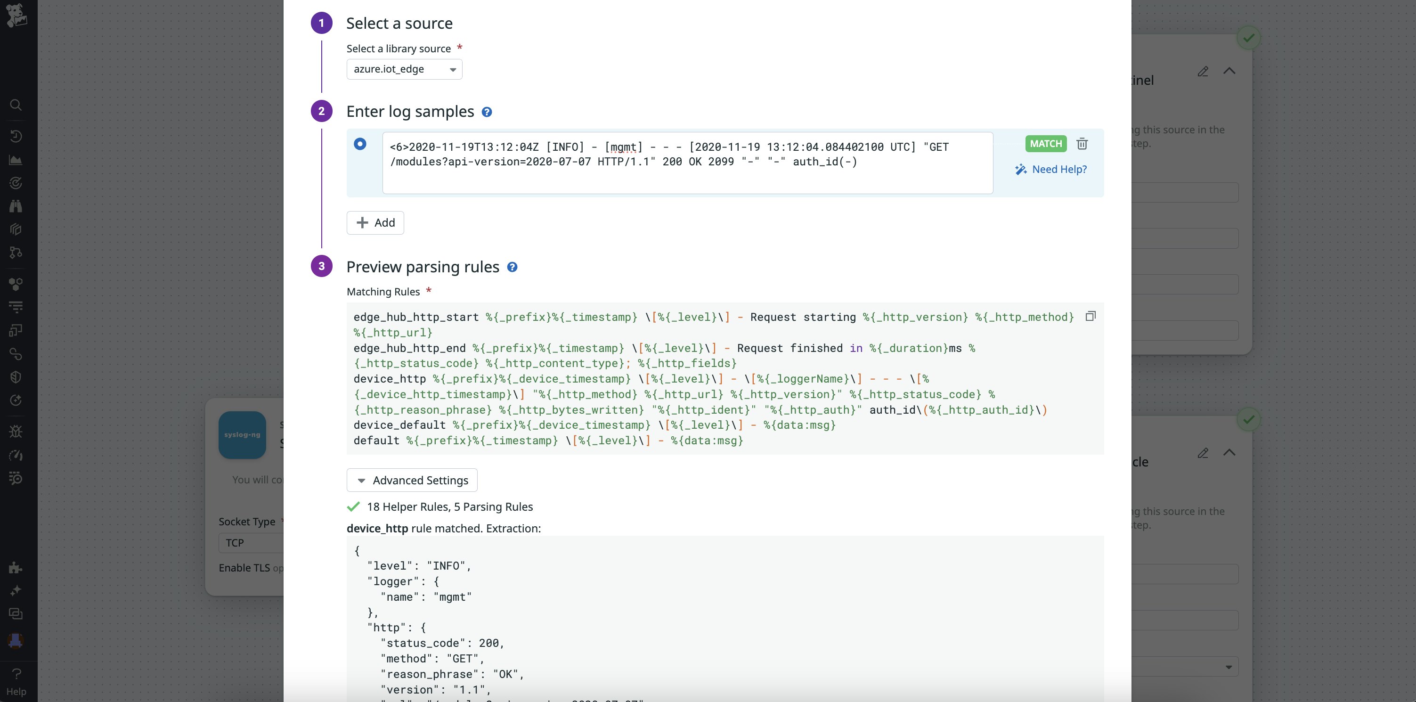Click the Datadog logo at top left
This screenshot has height=702, width=1416.
[16, 16]
